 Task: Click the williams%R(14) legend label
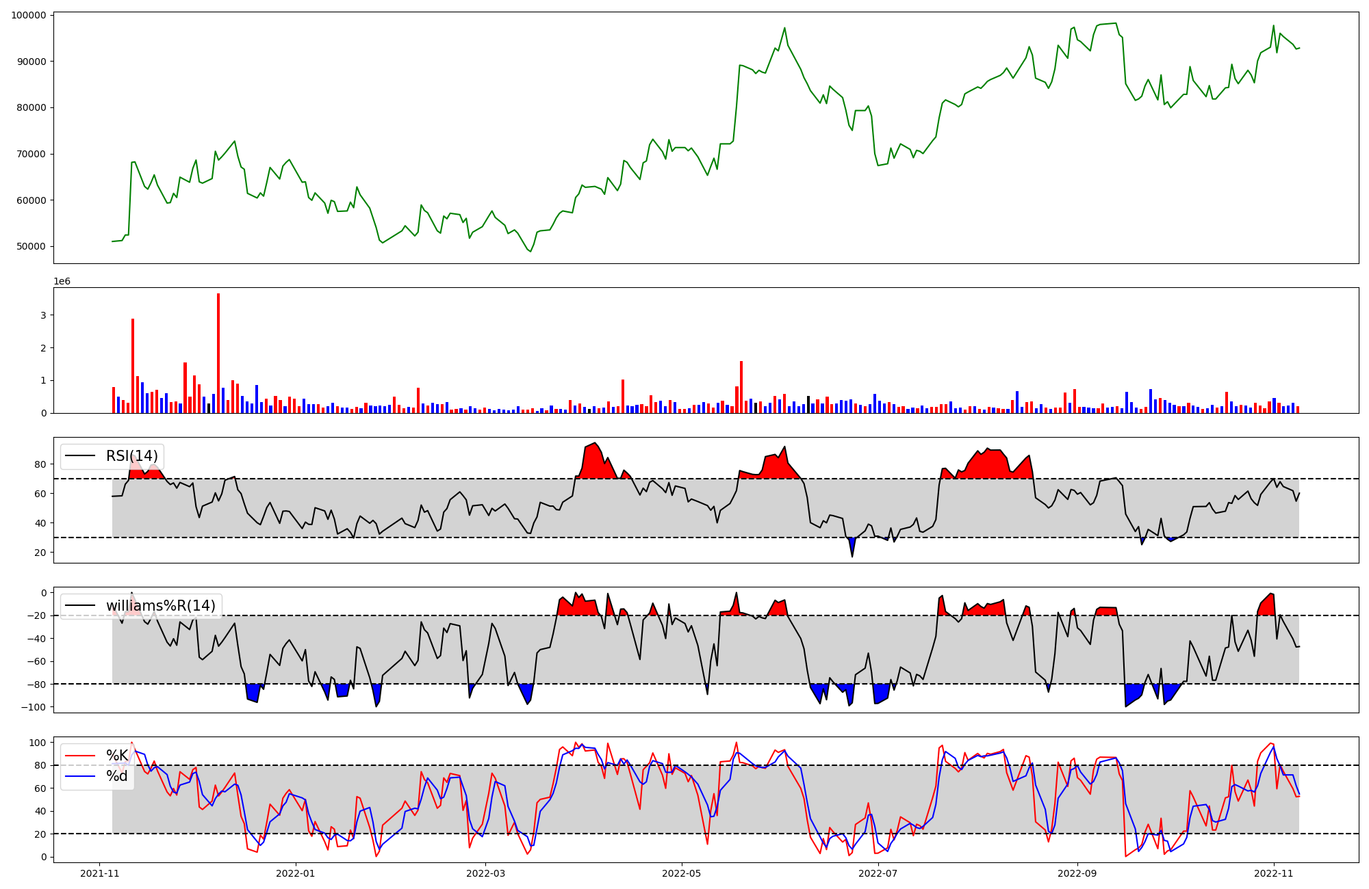coord(160,606)
